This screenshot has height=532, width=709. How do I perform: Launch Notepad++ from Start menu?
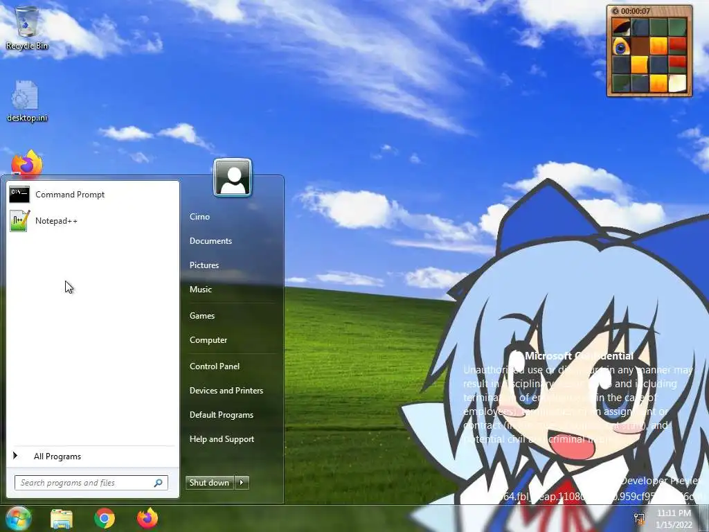[x=93, y=221]
